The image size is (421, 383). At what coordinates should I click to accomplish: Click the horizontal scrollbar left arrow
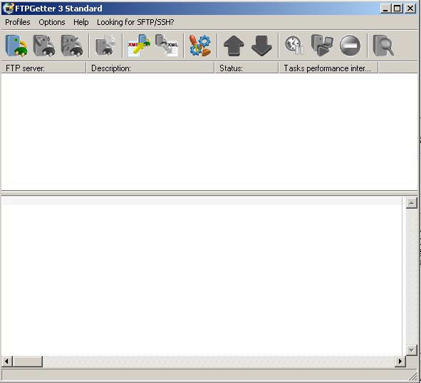[x=7, y=362]
